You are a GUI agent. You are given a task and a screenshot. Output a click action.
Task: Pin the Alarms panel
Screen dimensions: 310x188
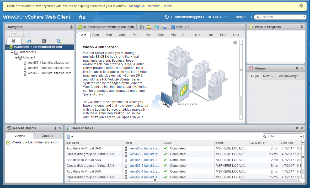click(297, 68)
